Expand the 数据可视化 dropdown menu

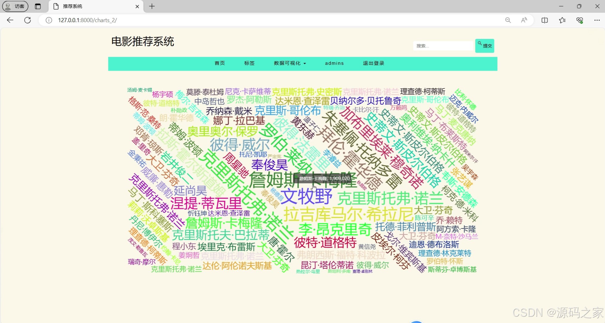pos(290,63)
